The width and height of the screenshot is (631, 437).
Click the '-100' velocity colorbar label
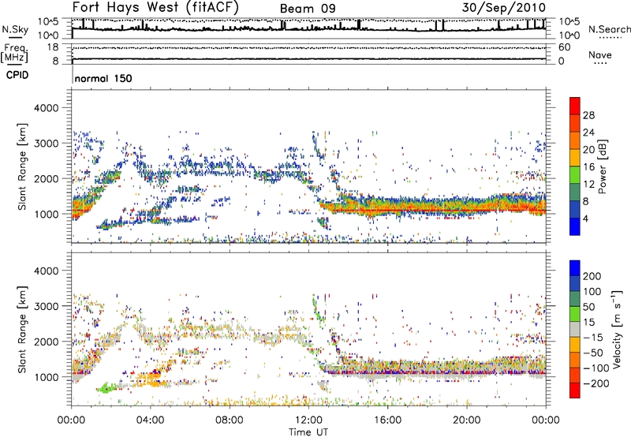coord(596,368)
